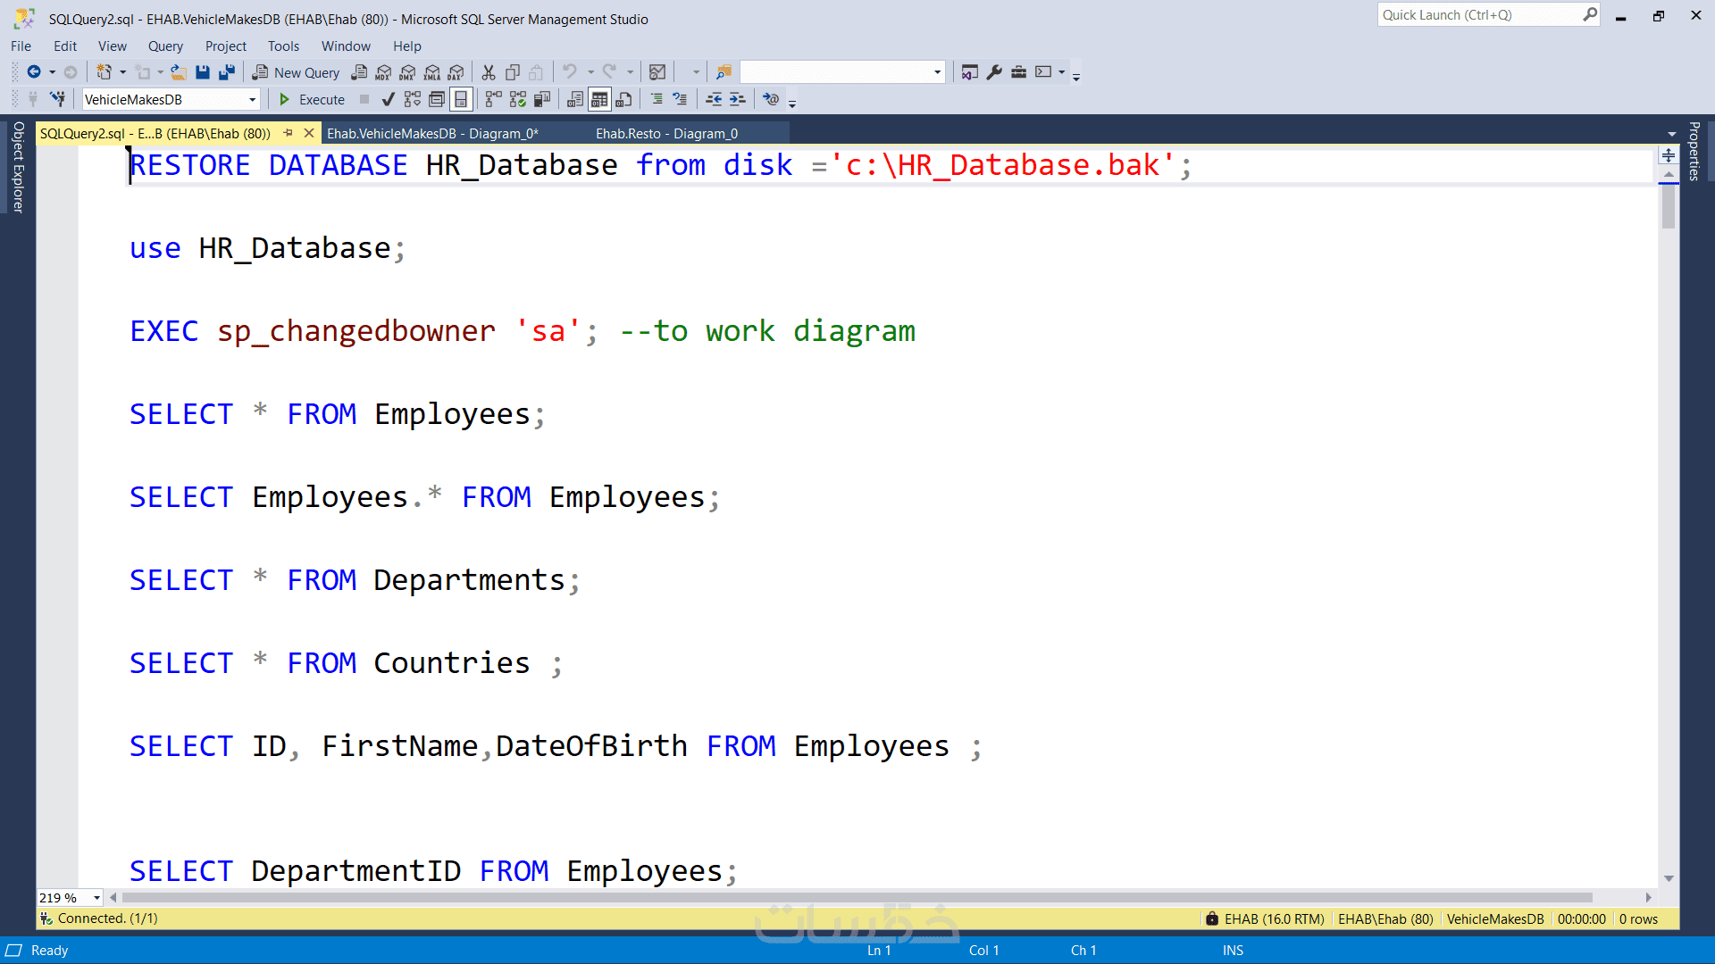Toggle Results to Text mode

[575, 99]
